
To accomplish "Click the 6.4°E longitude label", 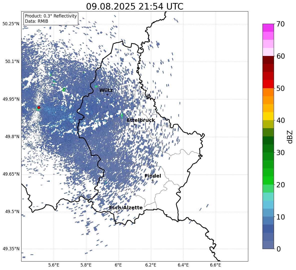I will (183, 265).
